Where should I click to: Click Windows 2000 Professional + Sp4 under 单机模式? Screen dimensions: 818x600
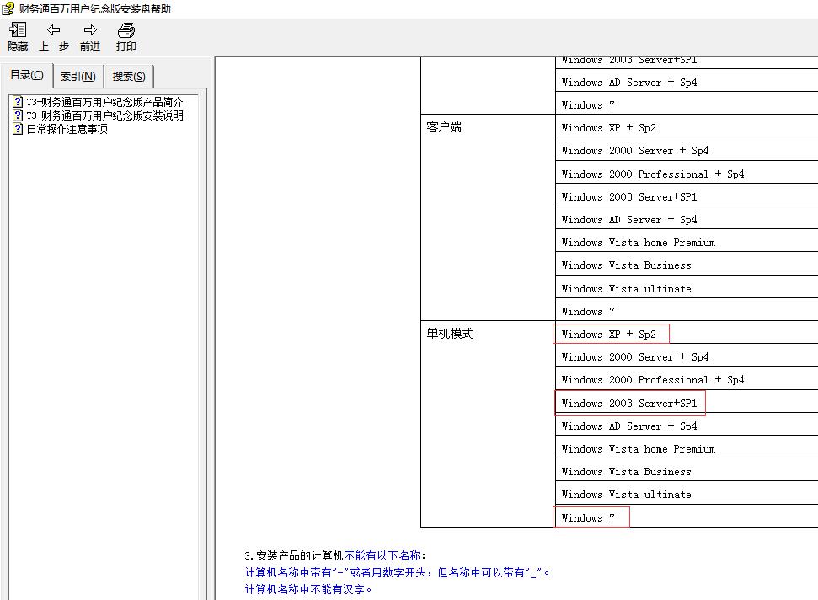point(653,380)
